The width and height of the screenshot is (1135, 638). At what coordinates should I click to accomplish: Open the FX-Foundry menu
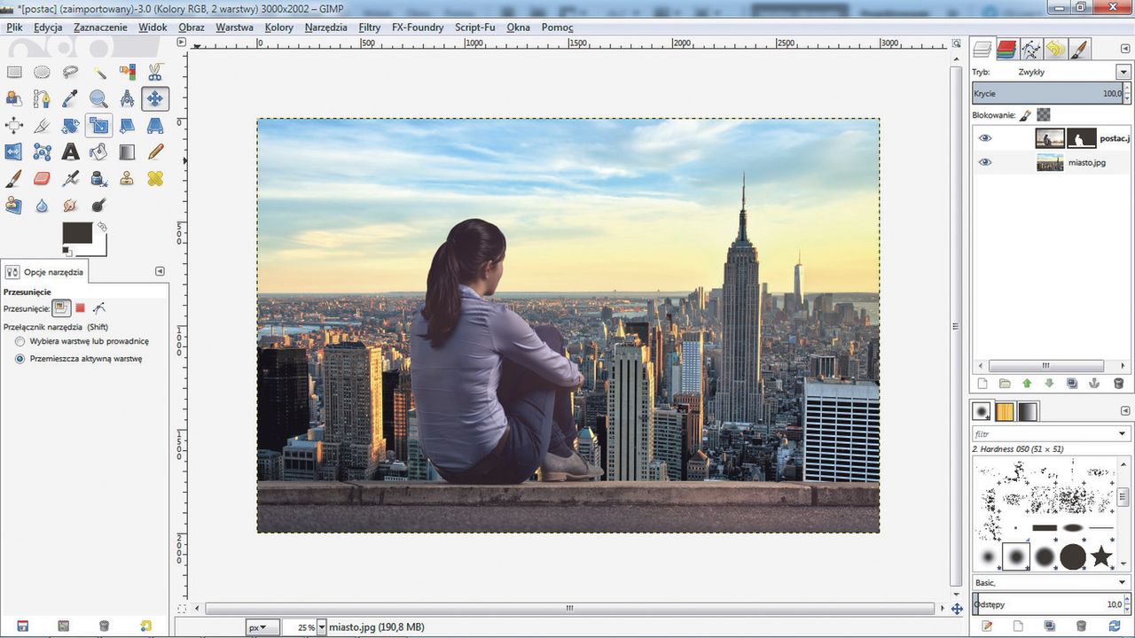[418, 27]
